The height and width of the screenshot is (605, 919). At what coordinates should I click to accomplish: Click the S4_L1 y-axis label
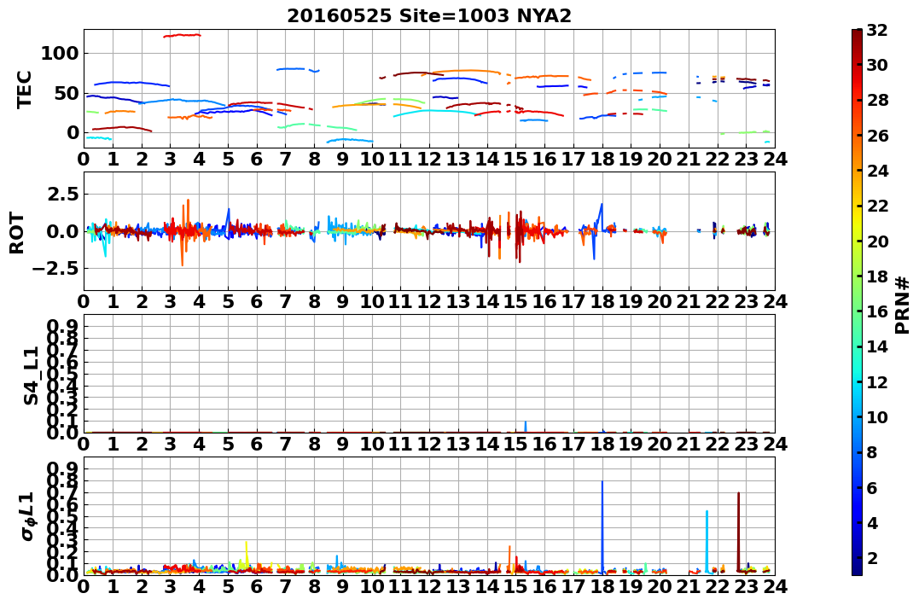[31, 375]
